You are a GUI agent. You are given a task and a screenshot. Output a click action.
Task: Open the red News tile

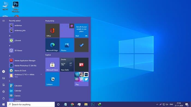[x=81, y=65]
